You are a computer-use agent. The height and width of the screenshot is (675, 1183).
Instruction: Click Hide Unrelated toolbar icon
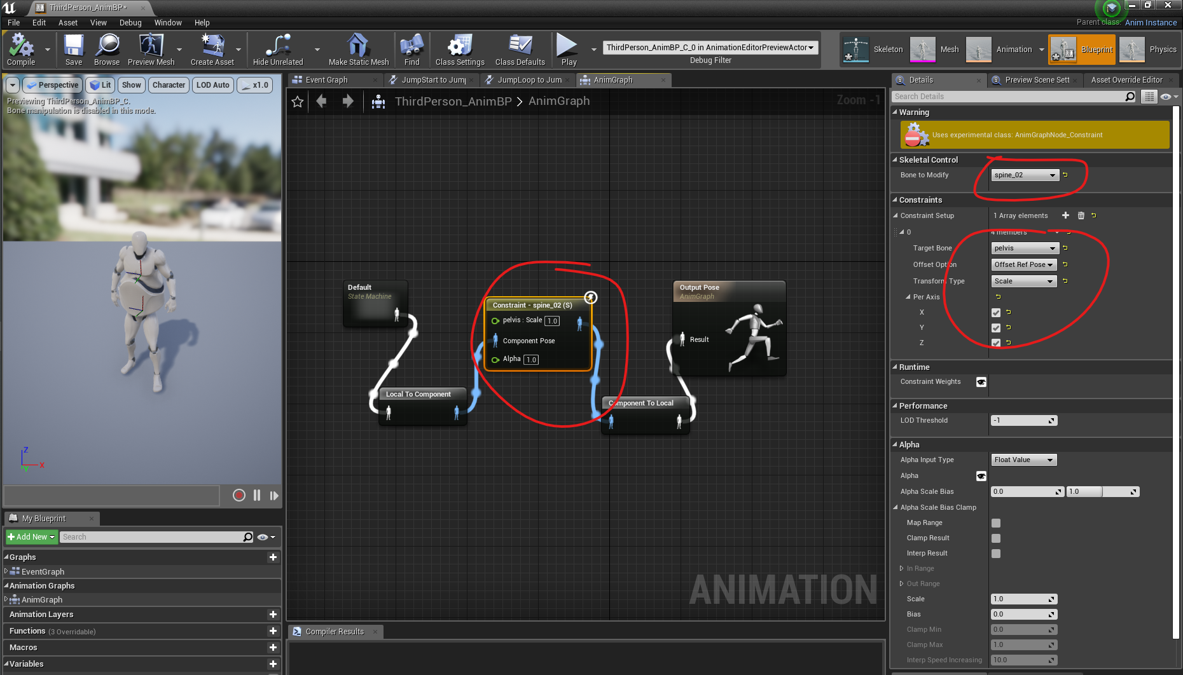278,50
